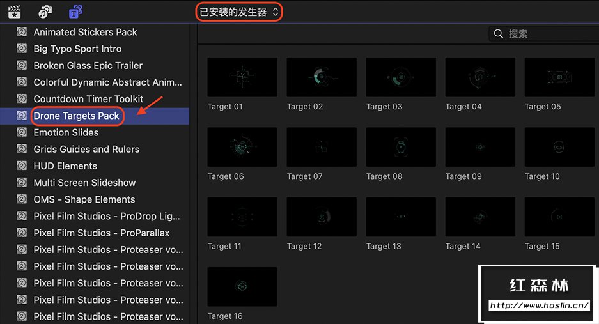Click the 'Target 12' label text
The height and width of the screenshot is (324, 599).
point(304,247)
